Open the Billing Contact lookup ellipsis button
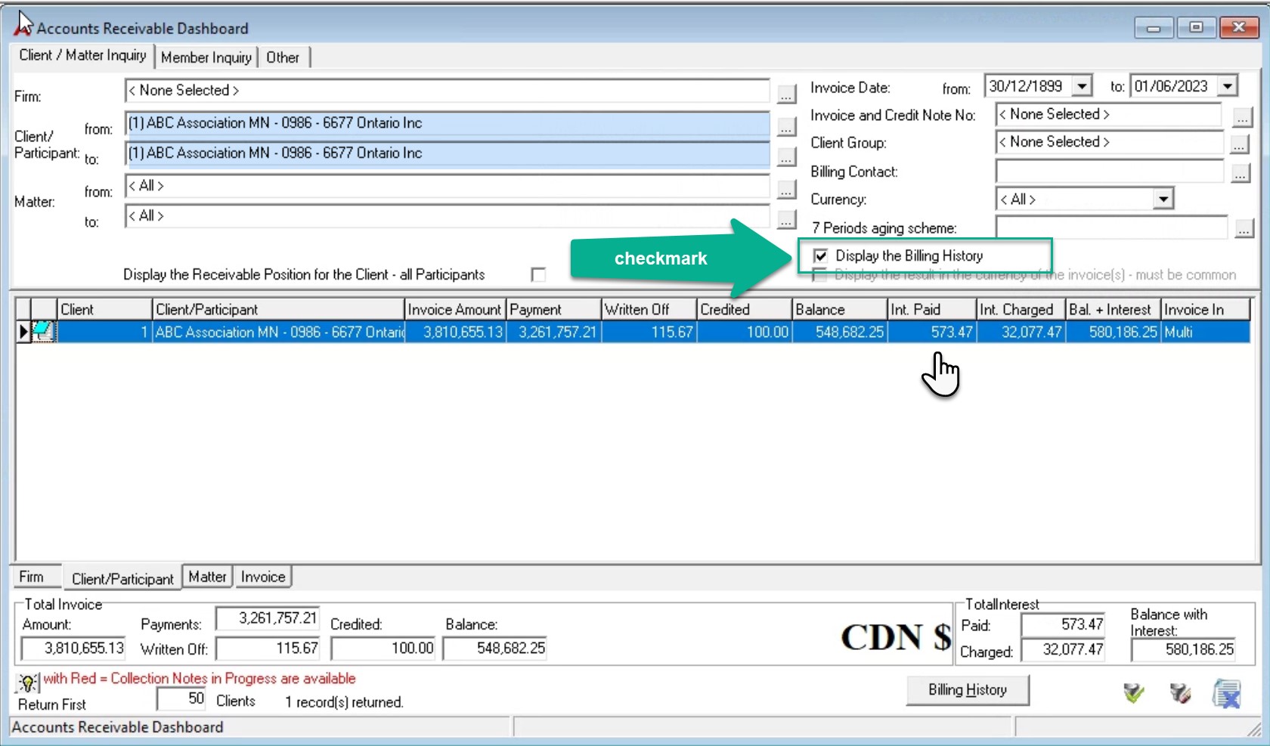This screenshot has width=1270, height=746. (x=1241, y=173)
